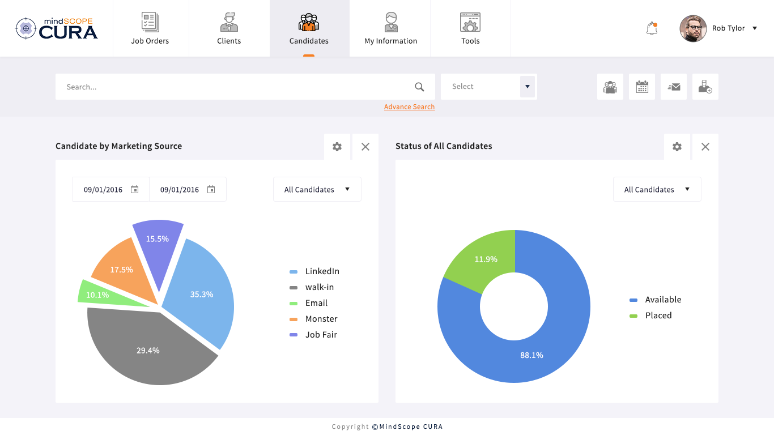Click start date calendar icon
The image size is (774, 435).
coord(135,189)
